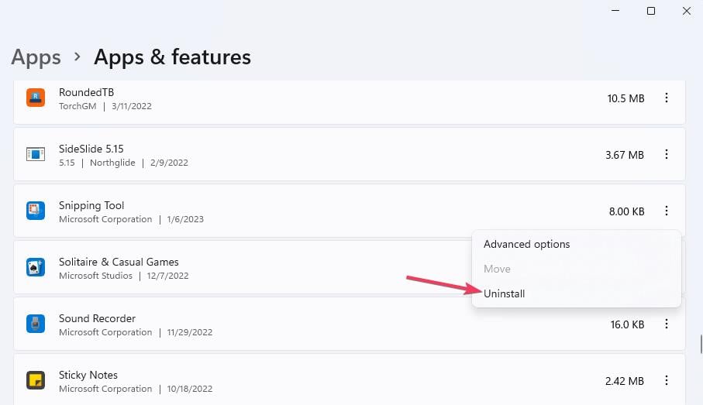Open three-dot menu for SideSlide 5.15

point(667,154)
